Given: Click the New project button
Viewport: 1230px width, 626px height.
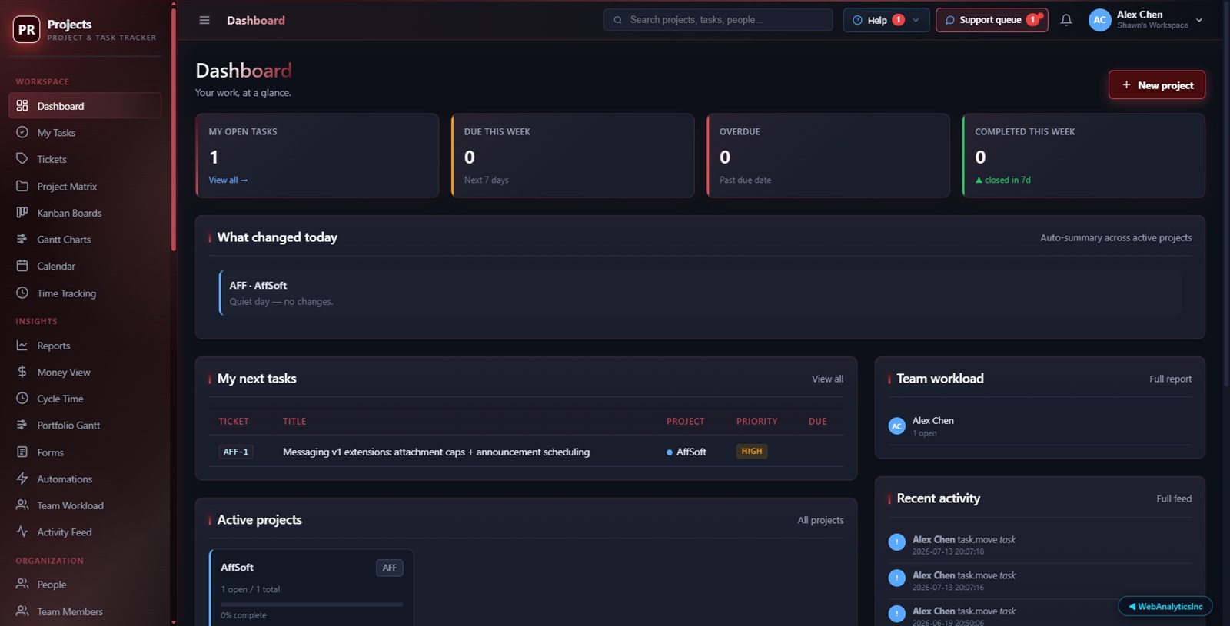Looking at the screenshot, I should [1156, 85].
